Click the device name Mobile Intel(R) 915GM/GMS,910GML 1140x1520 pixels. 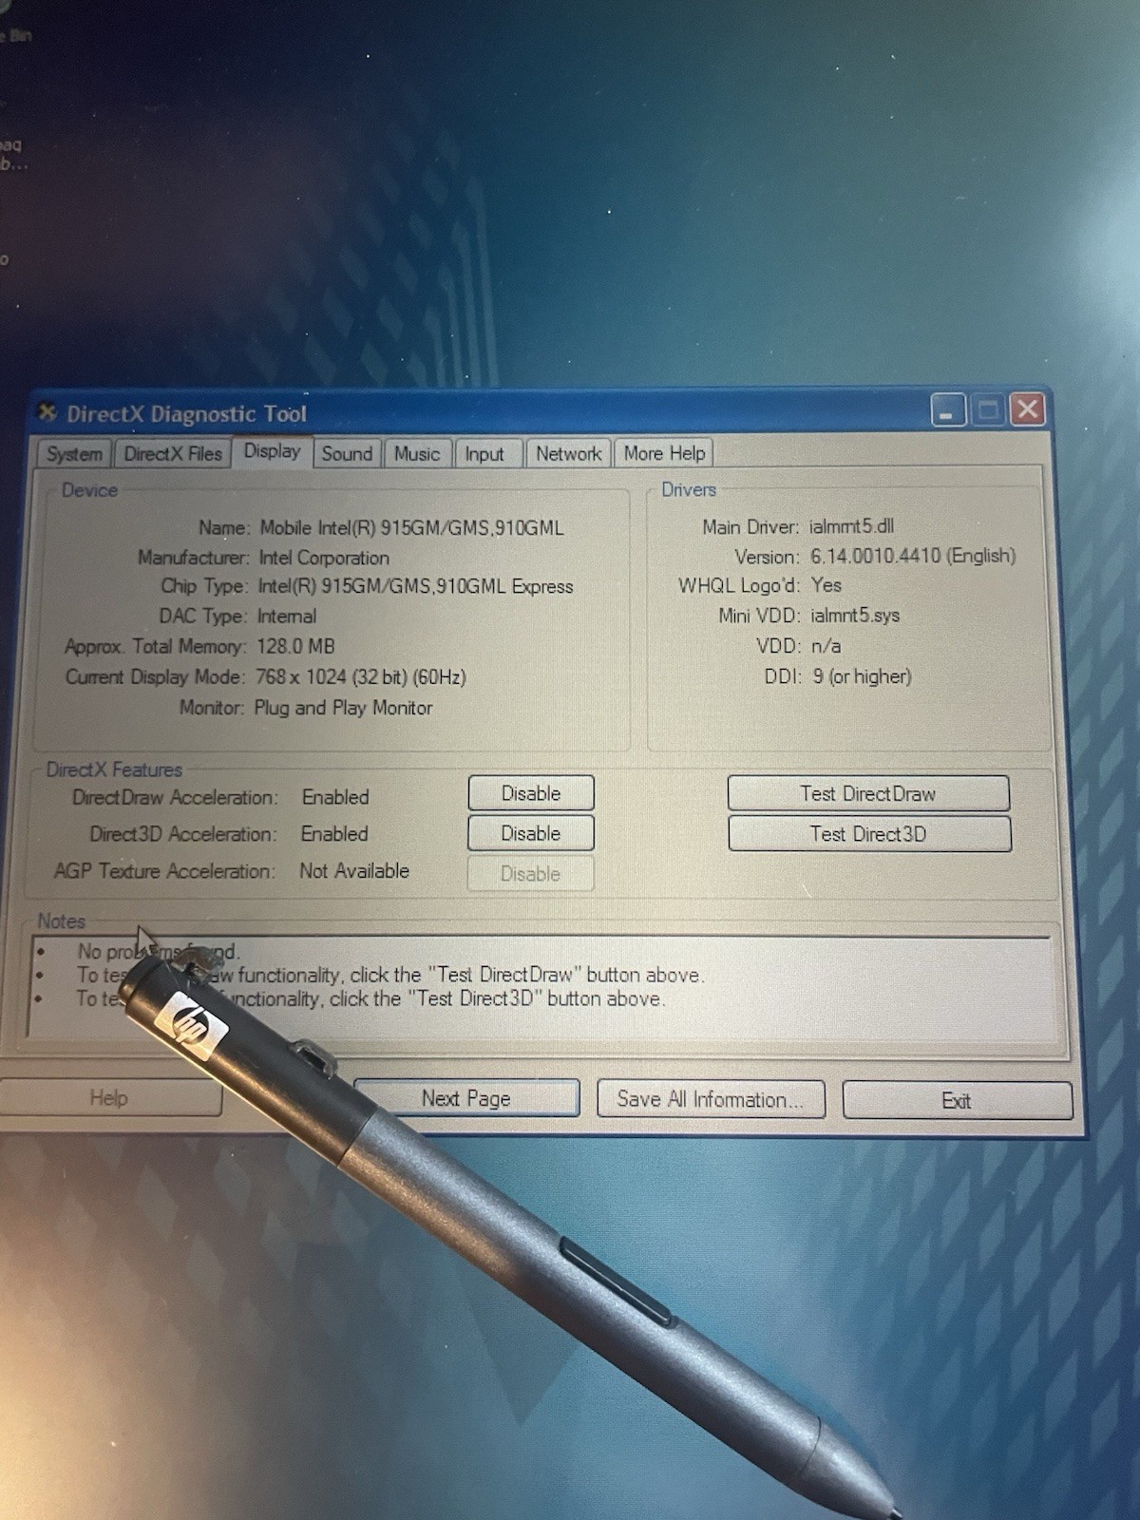pos(412,527)
